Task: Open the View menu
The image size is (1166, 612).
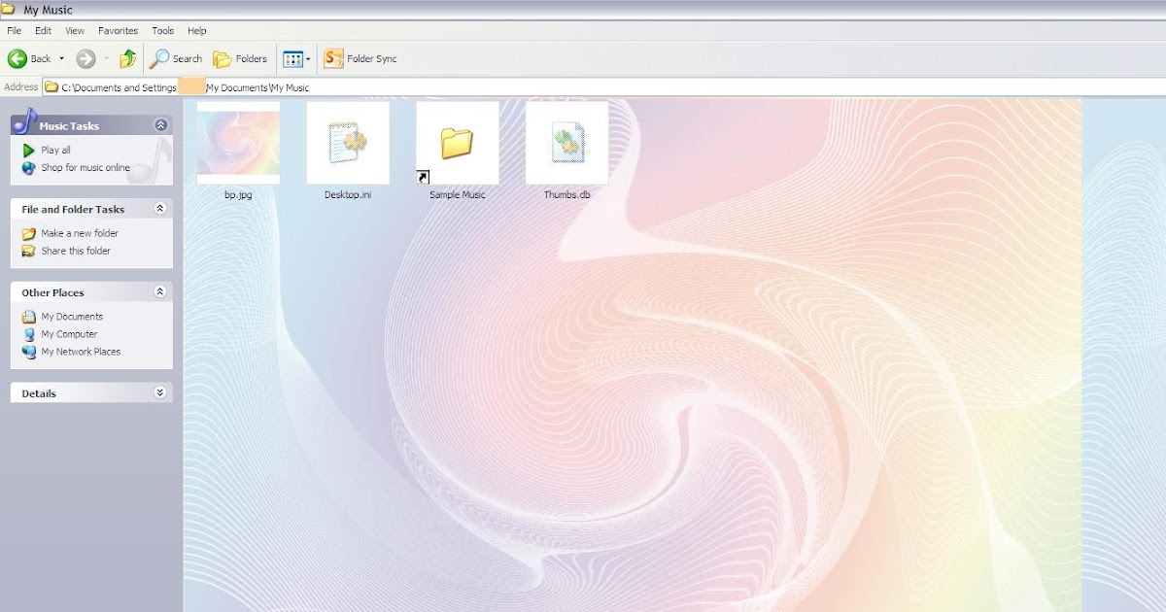Action: pos(74,30)
